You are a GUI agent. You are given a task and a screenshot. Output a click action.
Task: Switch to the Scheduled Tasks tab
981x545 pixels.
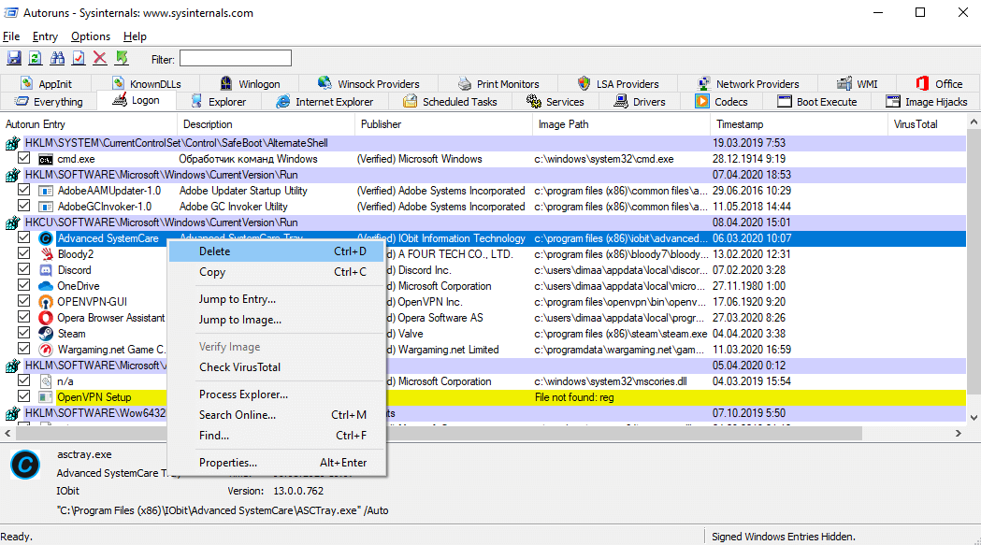(x=450, y=102)
